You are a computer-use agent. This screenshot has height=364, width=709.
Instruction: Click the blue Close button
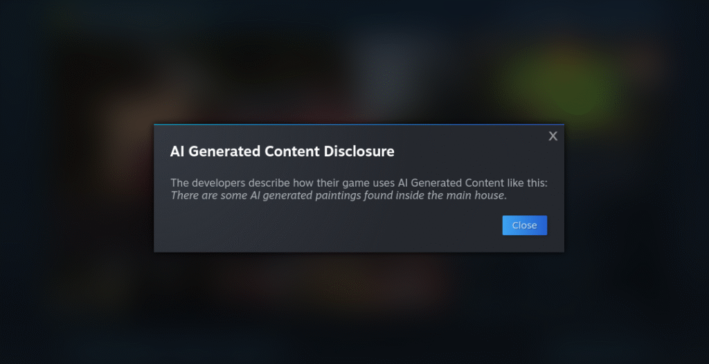[525, 225]
